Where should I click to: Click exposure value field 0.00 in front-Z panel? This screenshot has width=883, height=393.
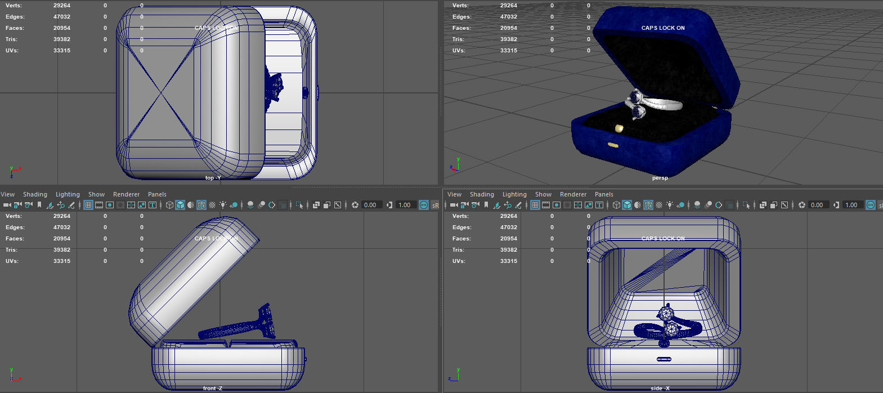[371, 205]
